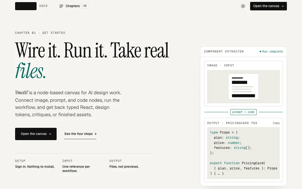The height and width of the screenshot is (189, 302).
Task: Follow the See the four steps link
Action: 80,134
